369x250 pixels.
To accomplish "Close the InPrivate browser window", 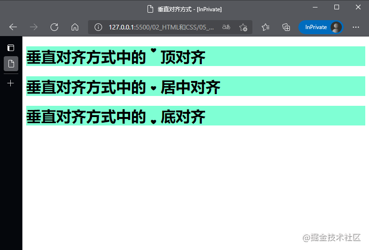I will [x=358, y=7].
